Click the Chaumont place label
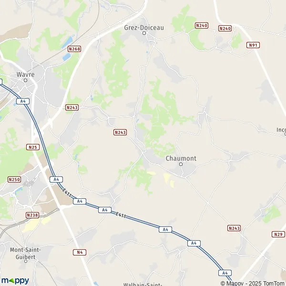 pyautogui.click(x=181, y=158)
